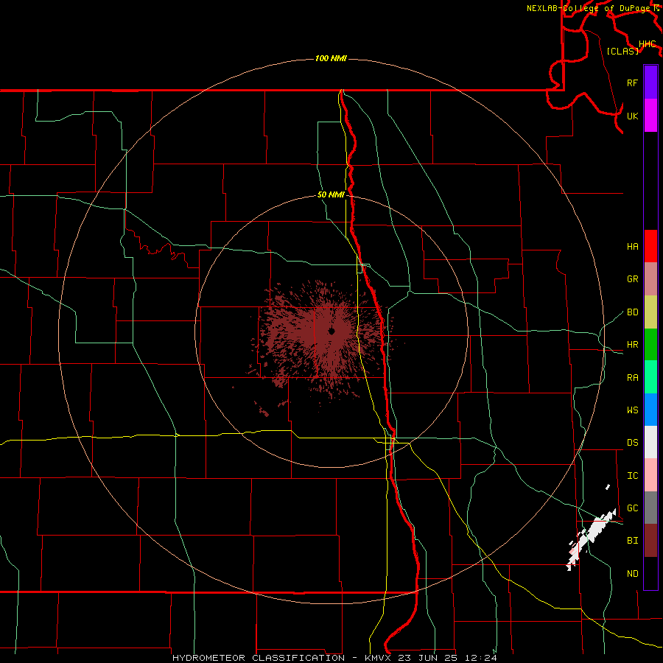Click the 23 JUN 25 date text

pyautogui.click(x=427, y=658)
